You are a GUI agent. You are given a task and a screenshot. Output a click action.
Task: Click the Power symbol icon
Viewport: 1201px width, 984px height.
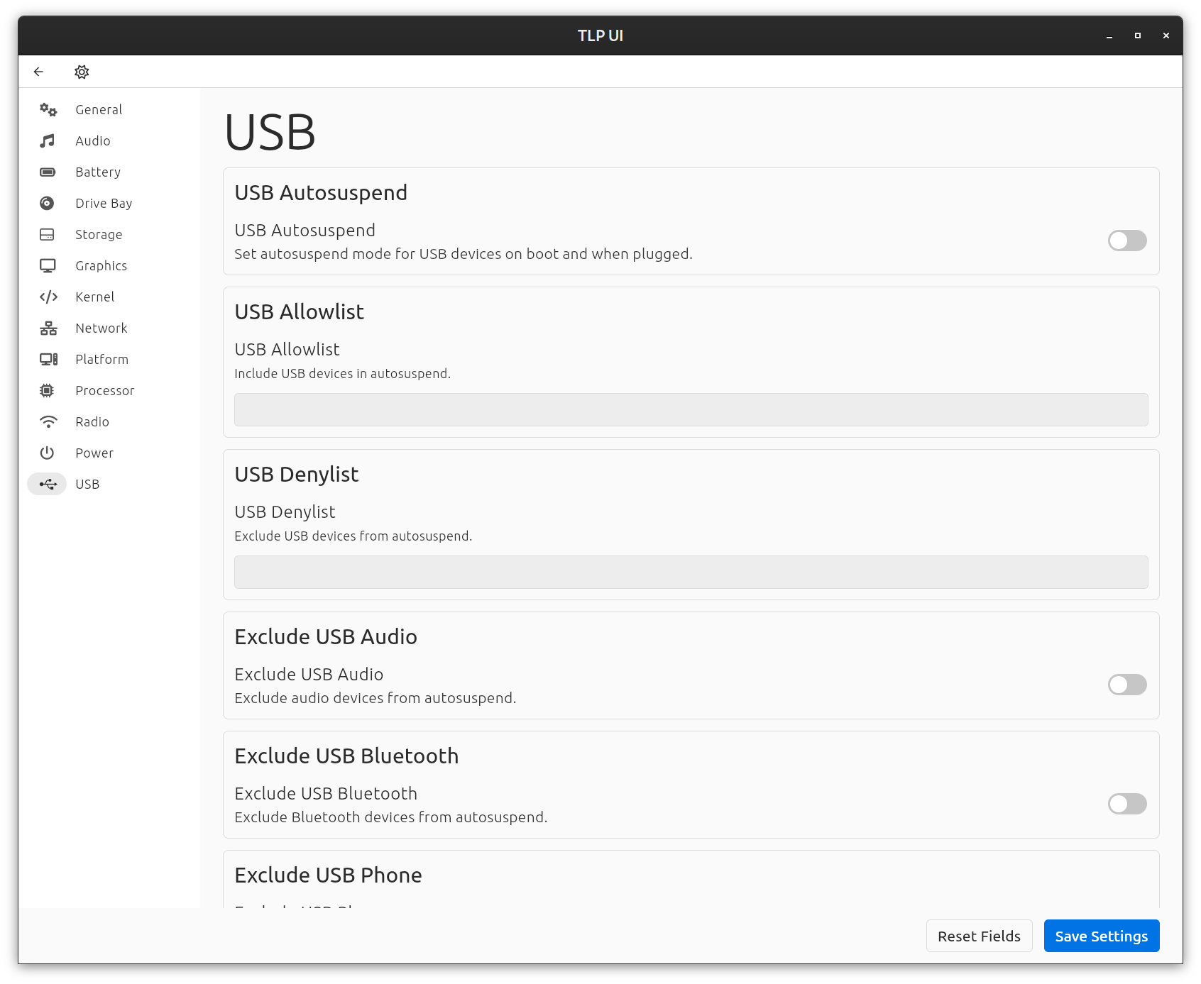pyautogui.click(x=48, y=453)
